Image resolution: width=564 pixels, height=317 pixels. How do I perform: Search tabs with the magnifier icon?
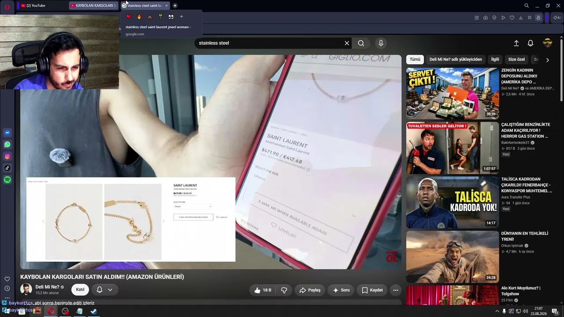tap(527, 6)
